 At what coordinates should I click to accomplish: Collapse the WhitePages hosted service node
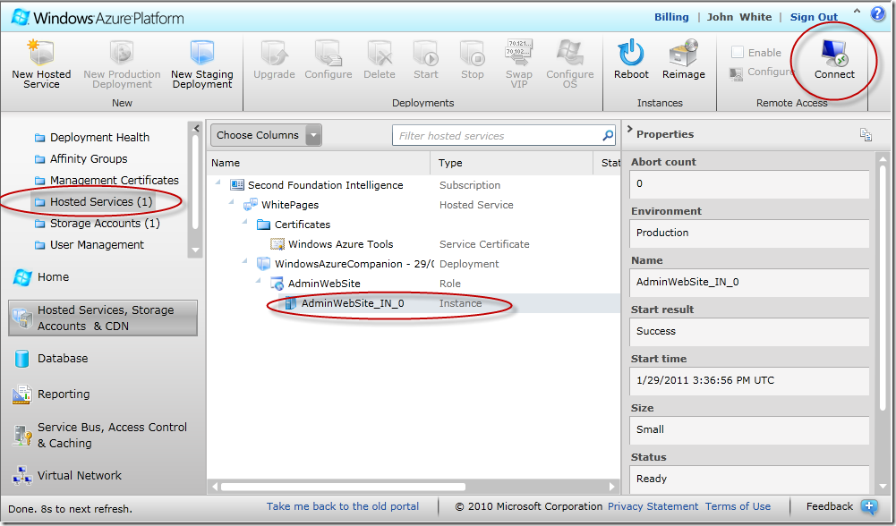pos(232,202)
